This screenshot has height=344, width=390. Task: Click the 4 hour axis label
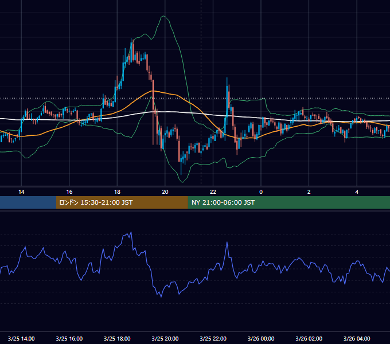(357, 192)
